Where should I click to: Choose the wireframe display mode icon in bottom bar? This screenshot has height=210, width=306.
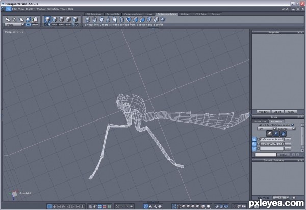(x=174, y=206)
